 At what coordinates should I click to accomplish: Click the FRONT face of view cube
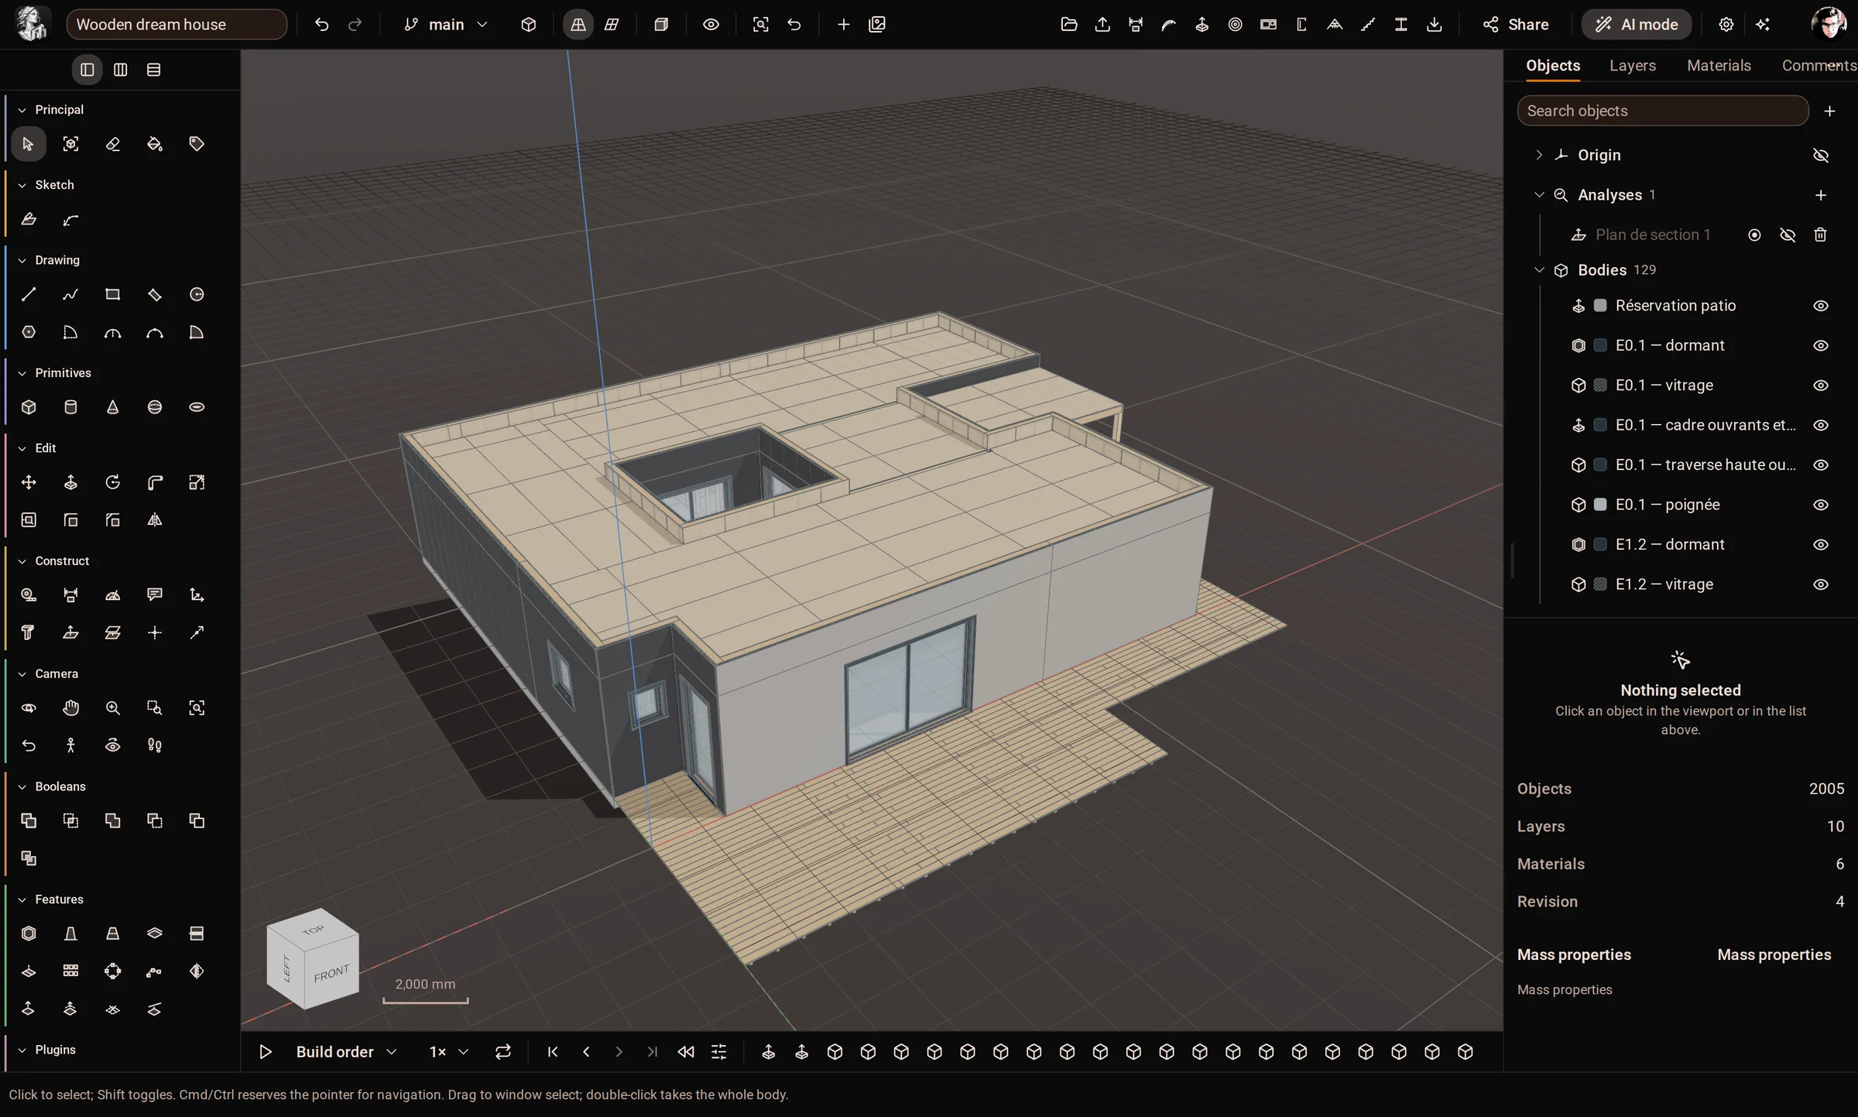click(x=331, y=973)
